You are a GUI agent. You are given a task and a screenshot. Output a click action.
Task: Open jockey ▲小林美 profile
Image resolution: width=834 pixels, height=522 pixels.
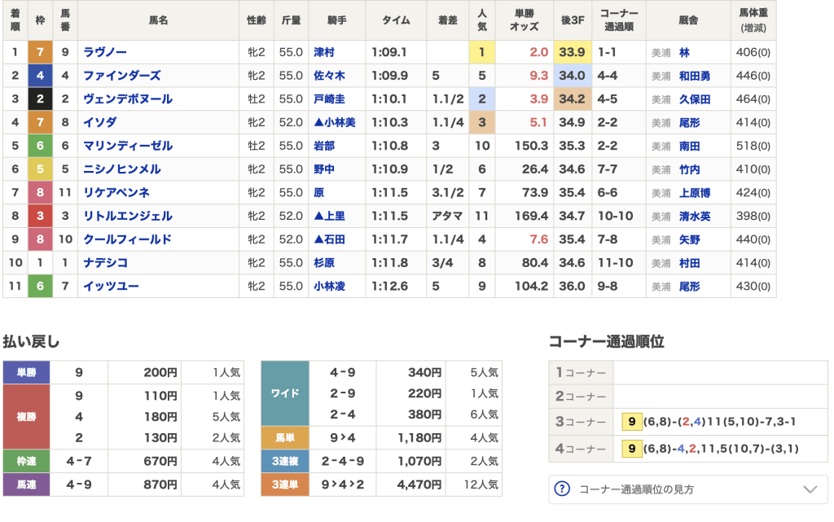pyautogui.click(x=335, y=122)
